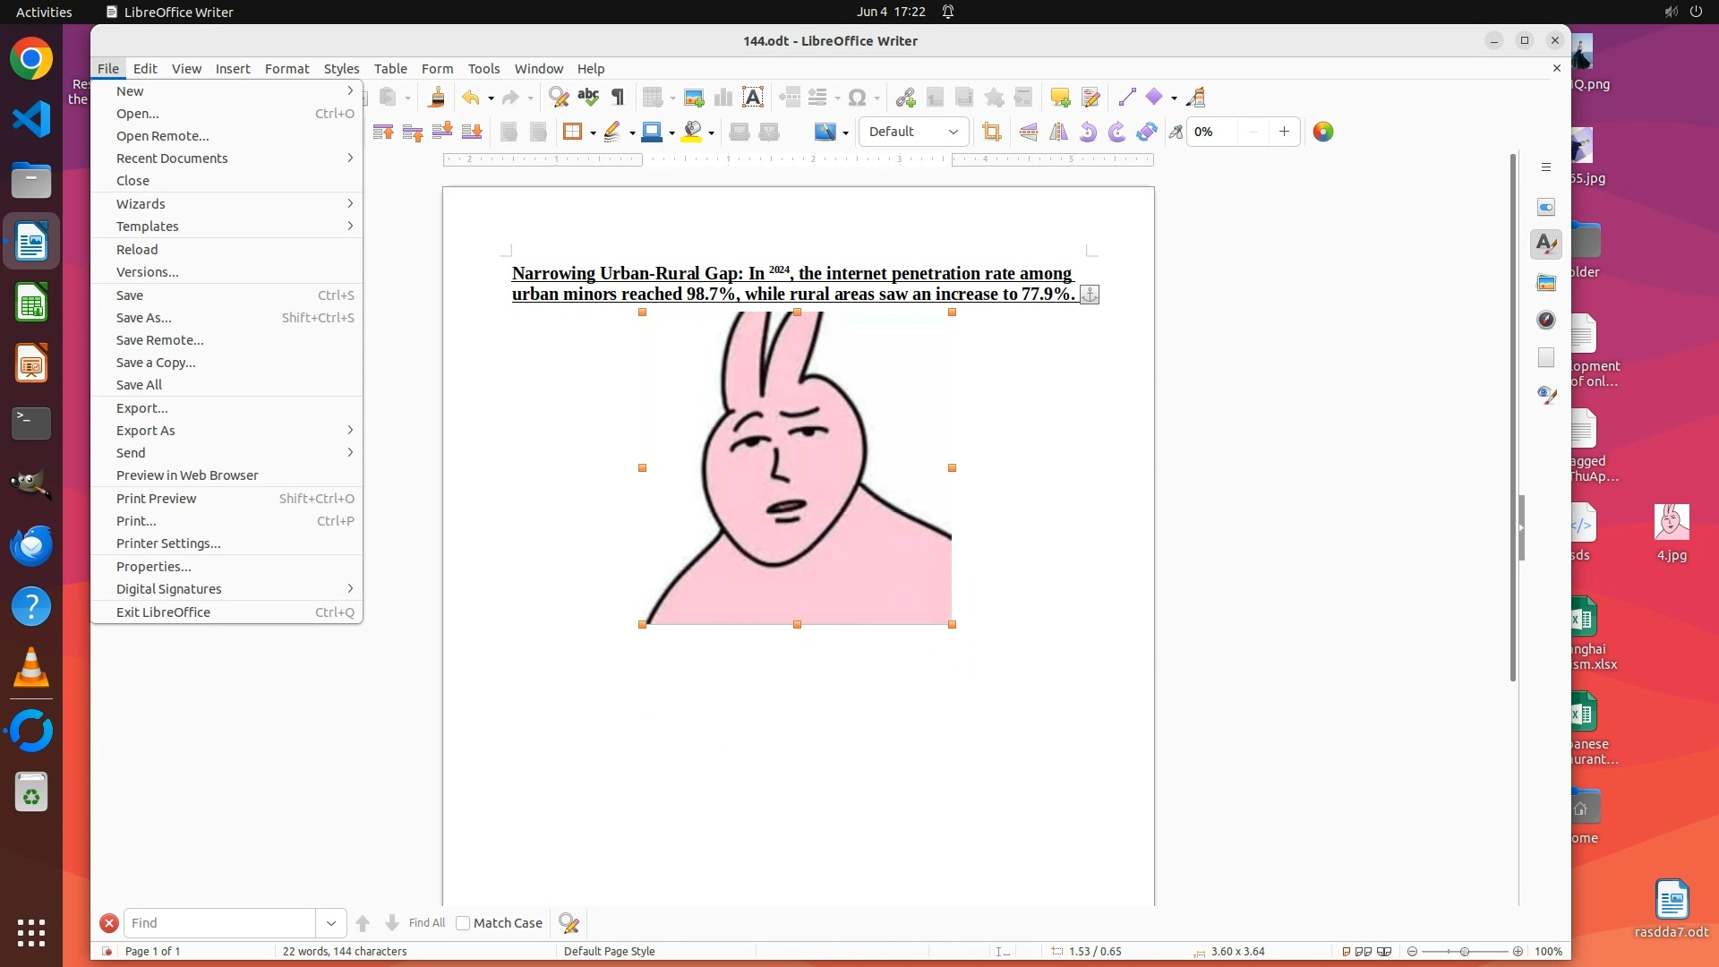The width and height of the screenshot is (1719, 967).
Task: Open the Find field history dropdown
Action: coord(330,923)
